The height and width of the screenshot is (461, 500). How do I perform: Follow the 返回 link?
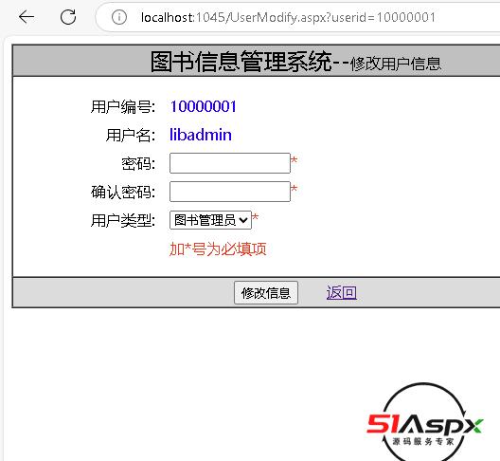[342, 292]
